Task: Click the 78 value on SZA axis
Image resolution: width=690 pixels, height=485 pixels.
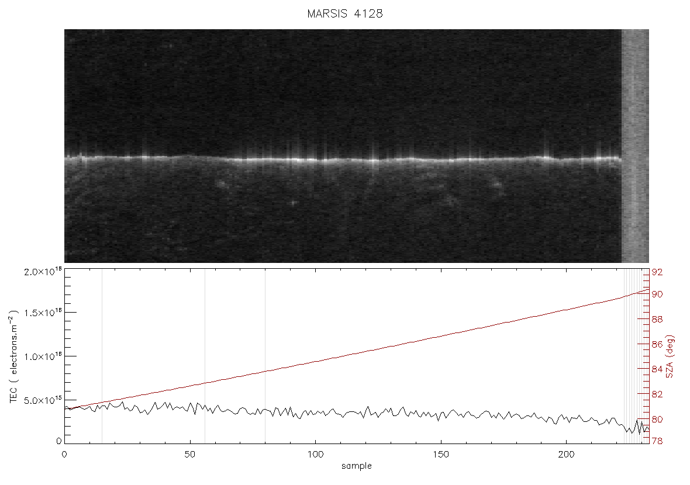Action: (657, 441)
